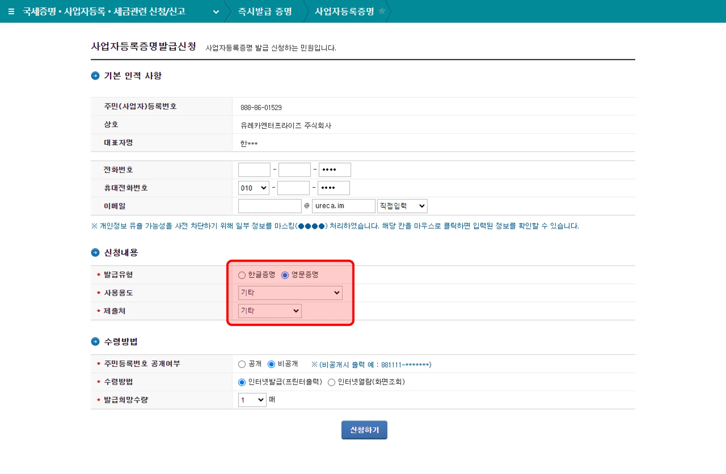Open the hamburger menu icon
The height and width of the screenshot is (474, 726).
tap(11, 11)
